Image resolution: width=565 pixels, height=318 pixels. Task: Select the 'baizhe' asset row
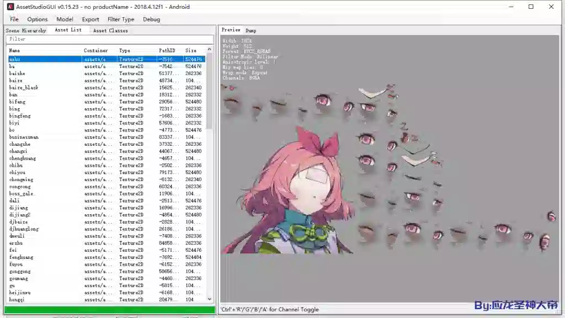tap(106, 73)
